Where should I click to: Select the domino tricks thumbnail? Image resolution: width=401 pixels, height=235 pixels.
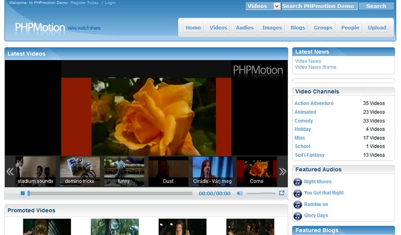coord(80,171)
